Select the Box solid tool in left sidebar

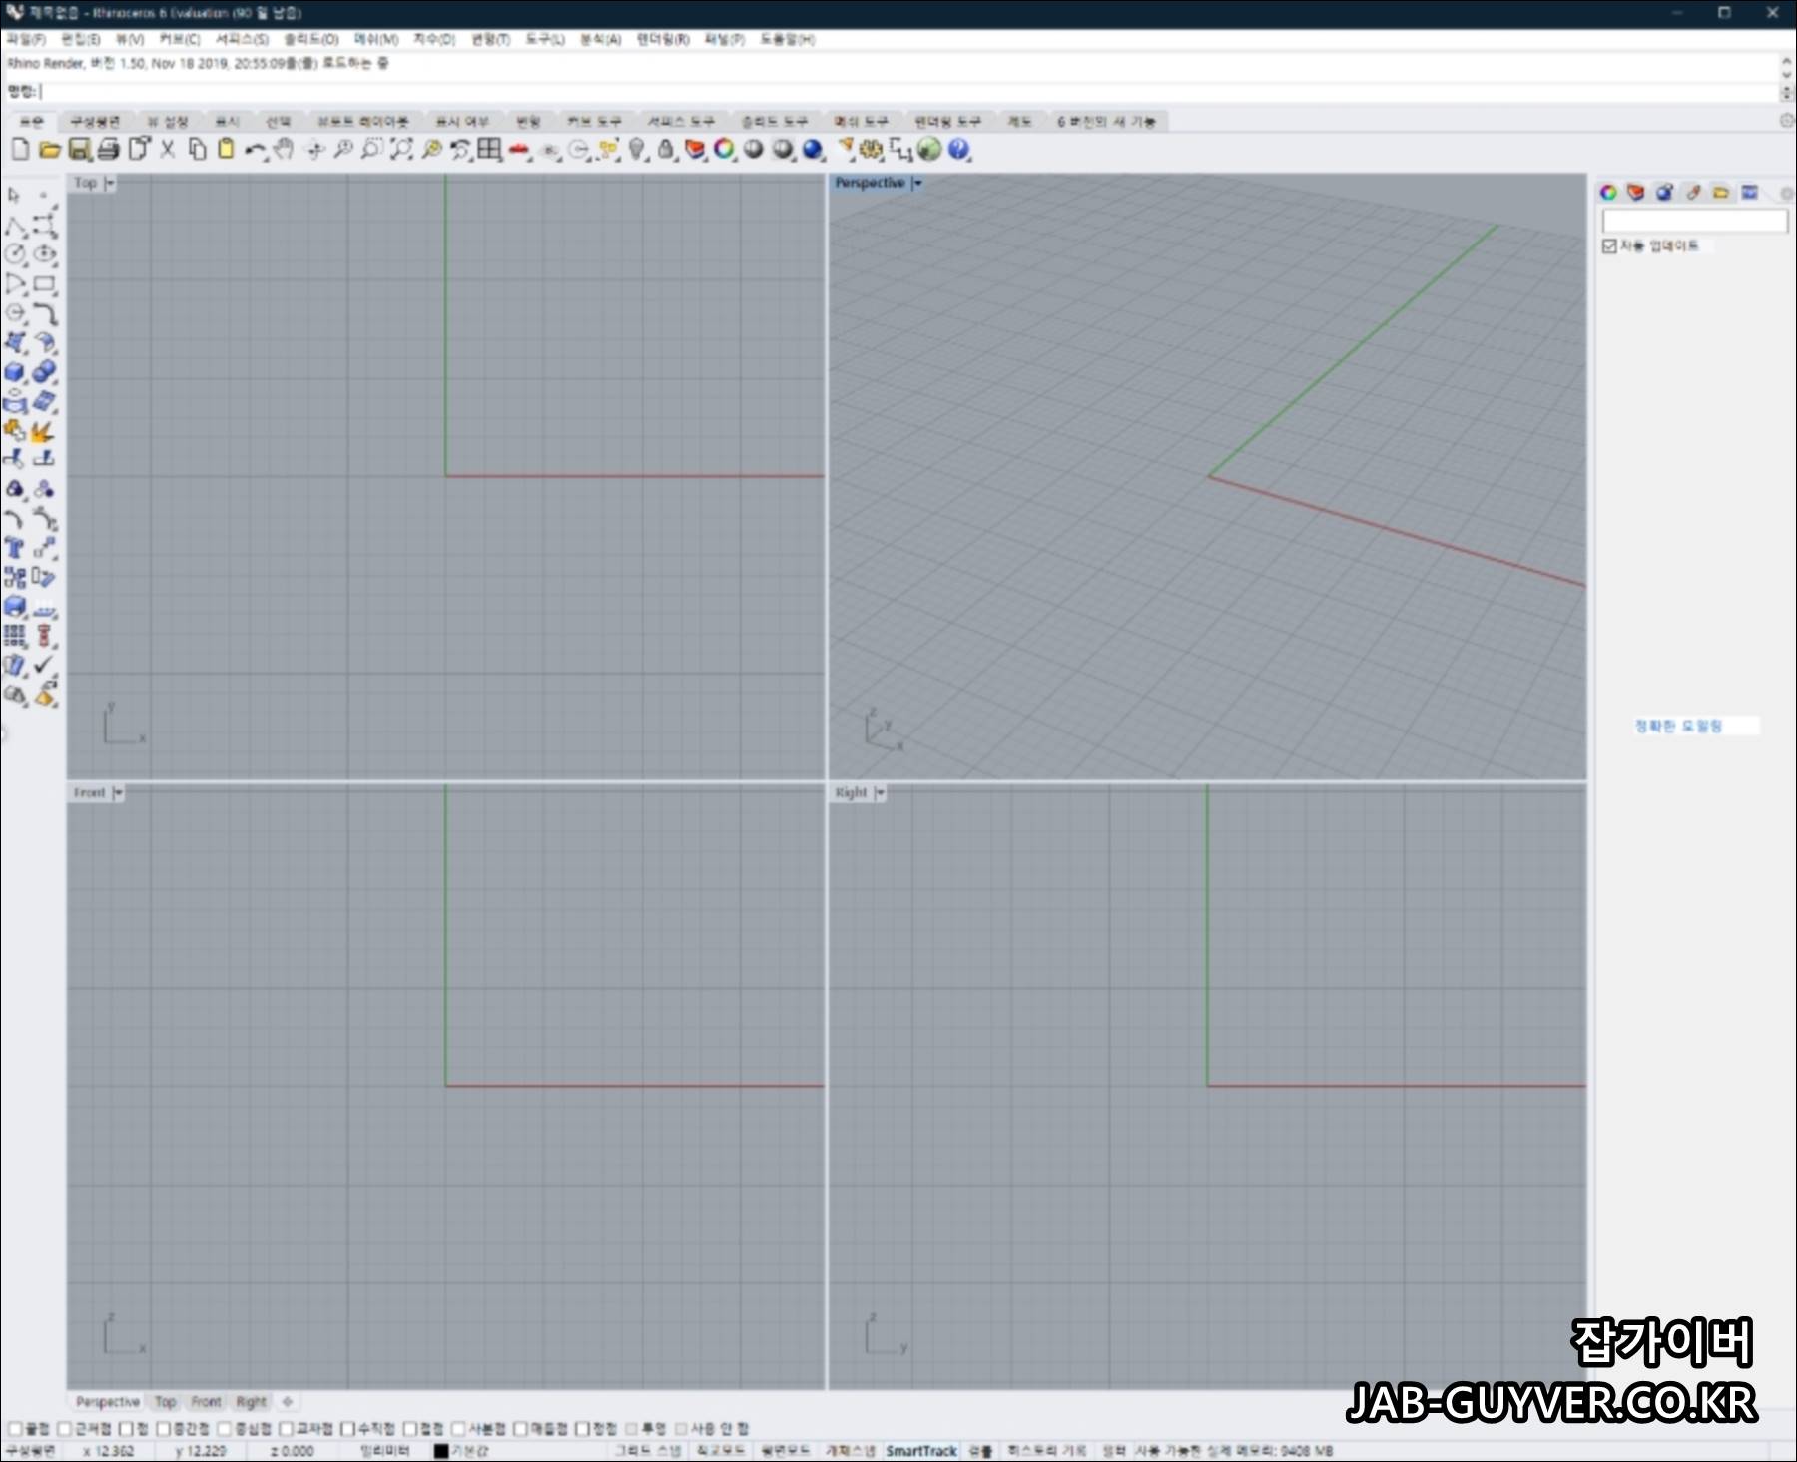coord(15,372)
